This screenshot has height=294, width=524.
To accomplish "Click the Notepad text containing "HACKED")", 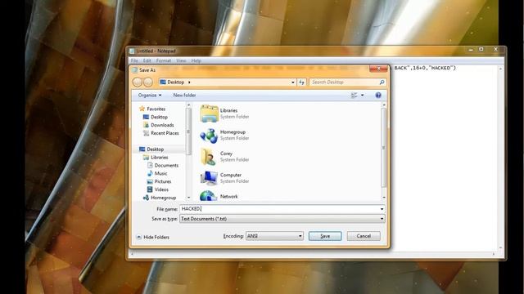I will point(424,68).
